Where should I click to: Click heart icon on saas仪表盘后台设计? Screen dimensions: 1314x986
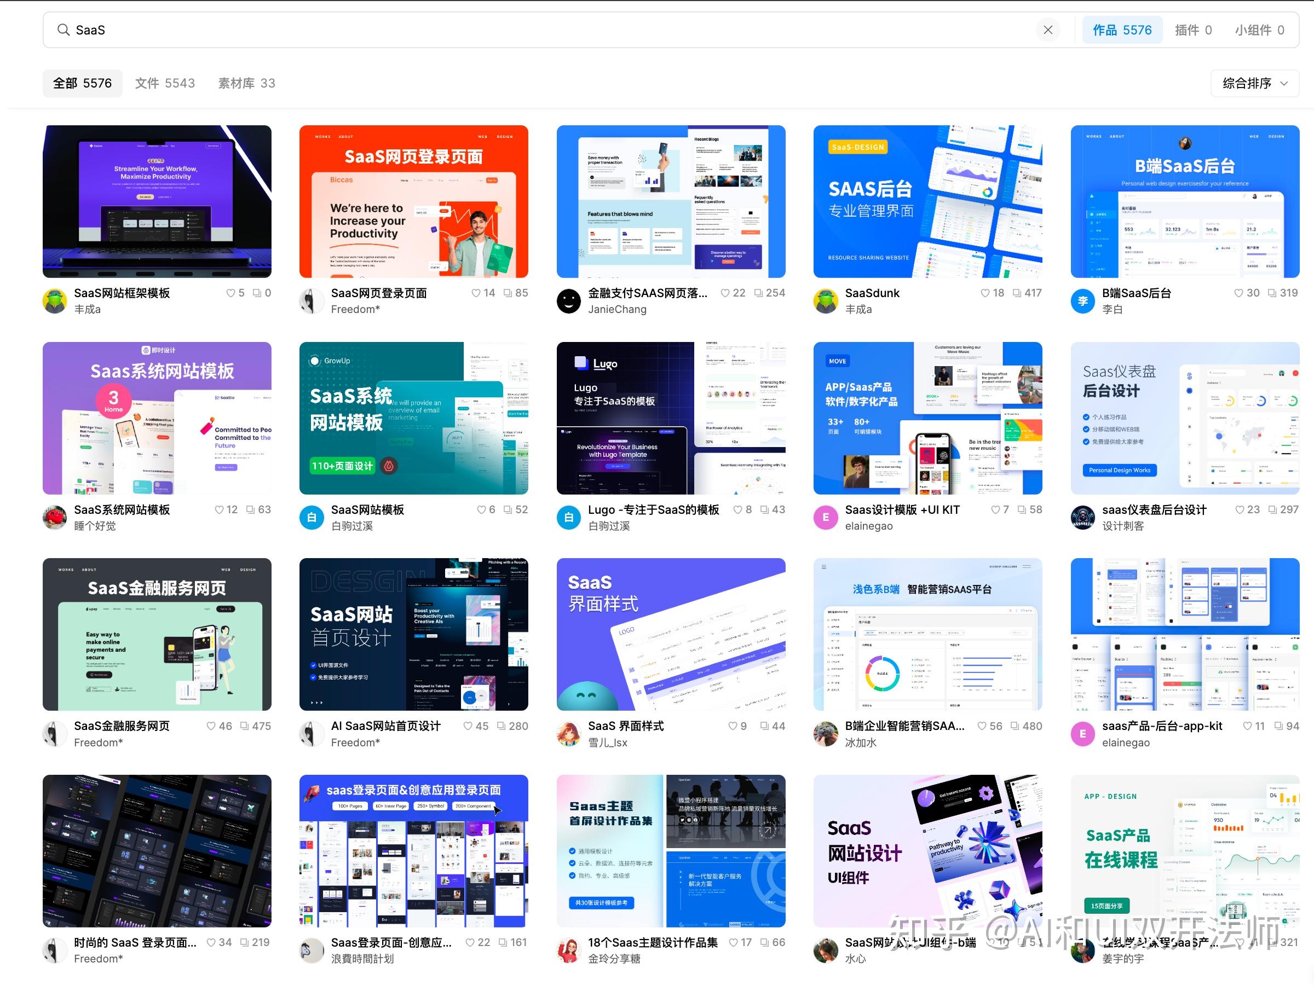[1240, 509]
